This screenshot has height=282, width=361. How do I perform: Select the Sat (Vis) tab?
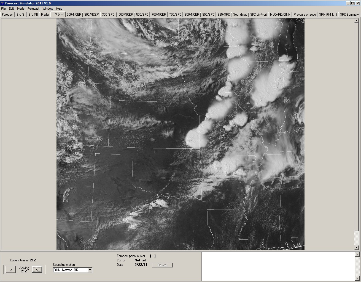pos(58,14)
